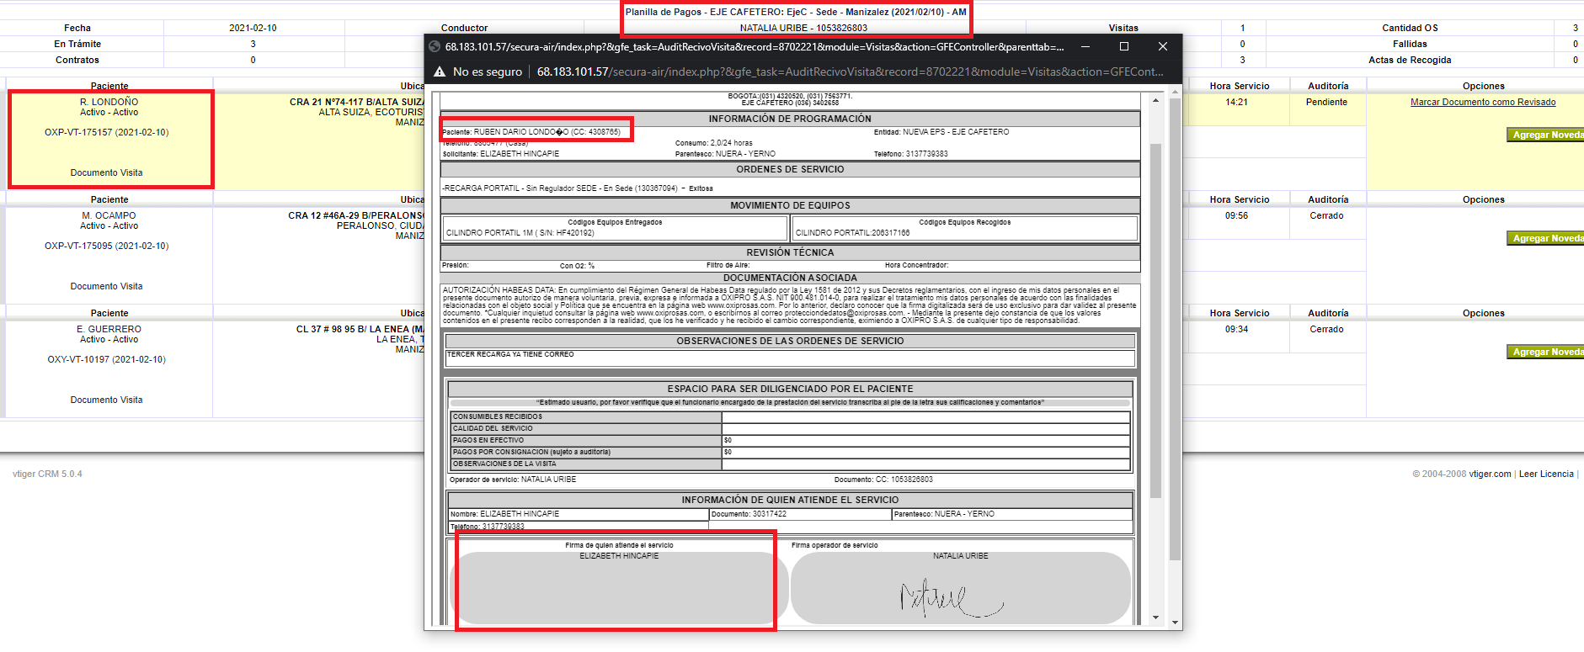Viewport: 1584px width, 652px height.
Task: Click 'Agregar Novedad' button in R. LONDOÑO row
Action: point(1546,135)
